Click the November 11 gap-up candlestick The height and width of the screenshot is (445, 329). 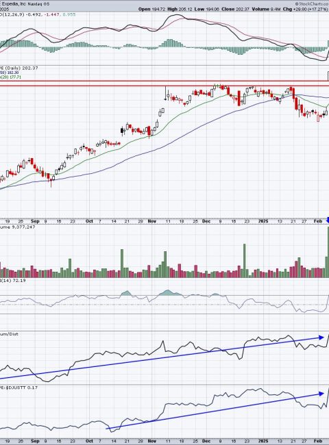166,93
